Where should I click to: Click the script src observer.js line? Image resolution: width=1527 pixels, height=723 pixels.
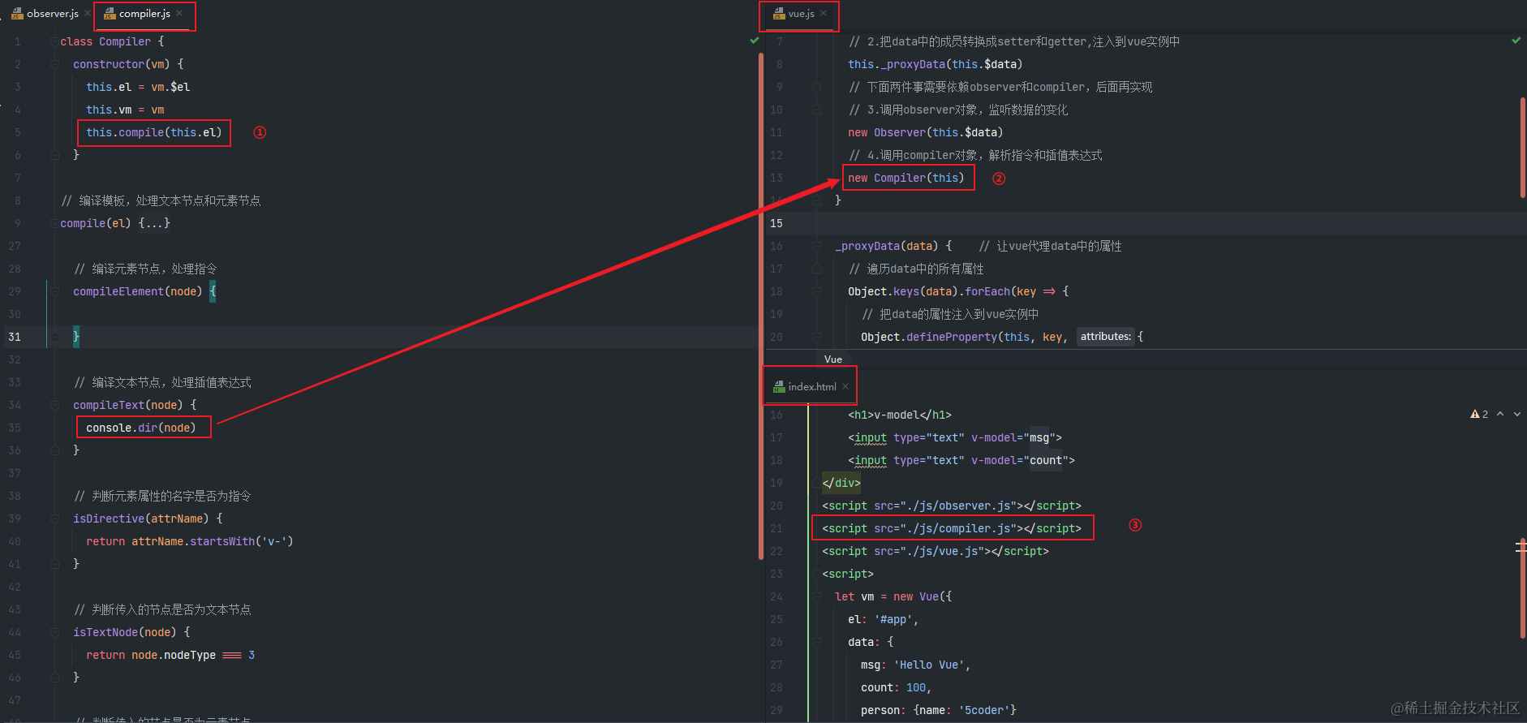point(952,506)
